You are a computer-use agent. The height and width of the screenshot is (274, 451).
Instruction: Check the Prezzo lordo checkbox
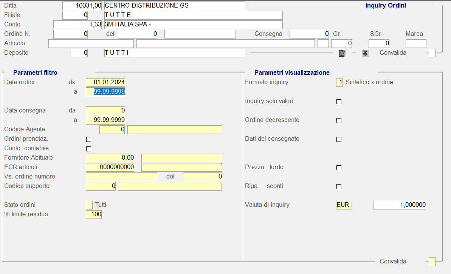339,168
